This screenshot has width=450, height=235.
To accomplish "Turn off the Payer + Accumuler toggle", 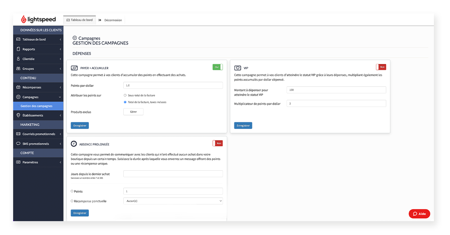I will [217, 67].
